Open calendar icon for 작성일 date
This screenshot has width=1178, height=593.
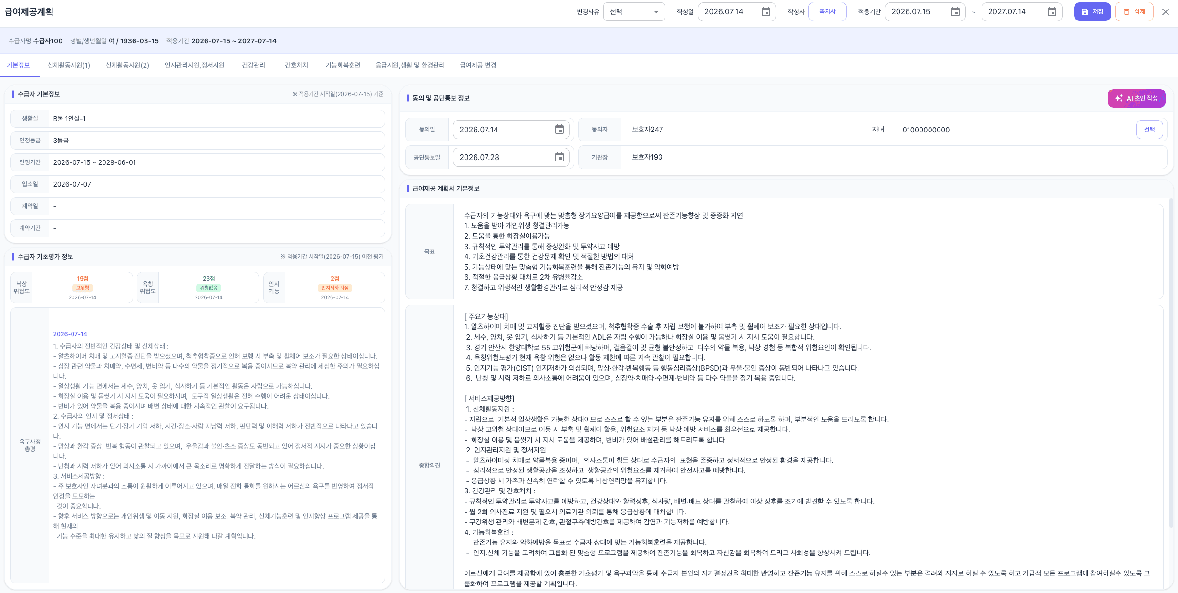pyautogui.click(x=765, y=12)
